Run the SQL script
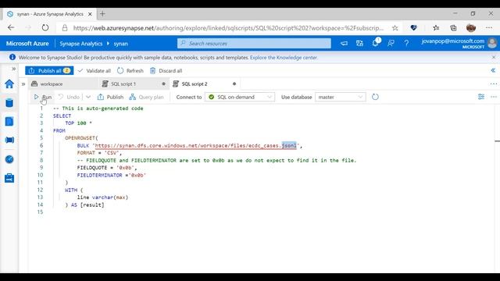 [x=43, y=97]
